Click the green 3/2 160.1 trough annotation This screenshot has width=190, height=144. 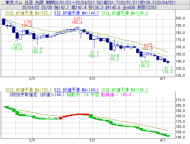point(93,54)
